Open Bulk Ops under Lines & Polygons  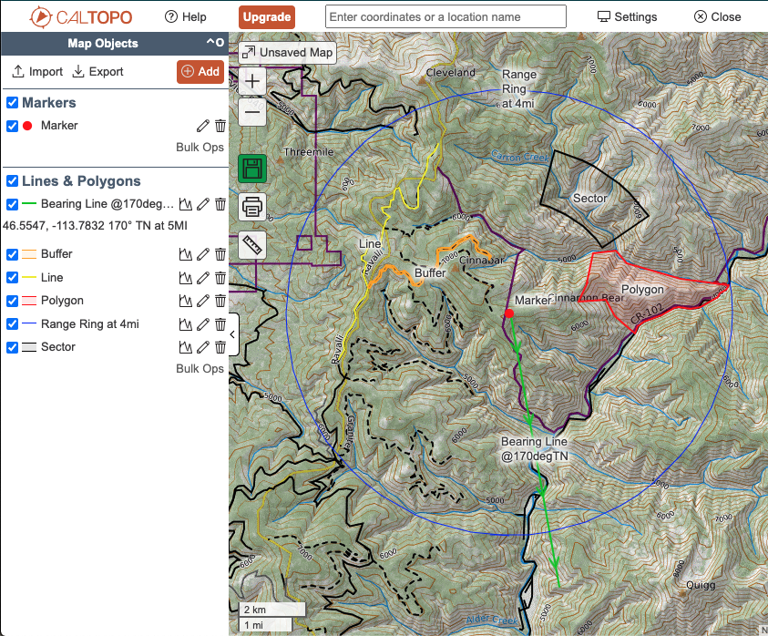point(200,369)
